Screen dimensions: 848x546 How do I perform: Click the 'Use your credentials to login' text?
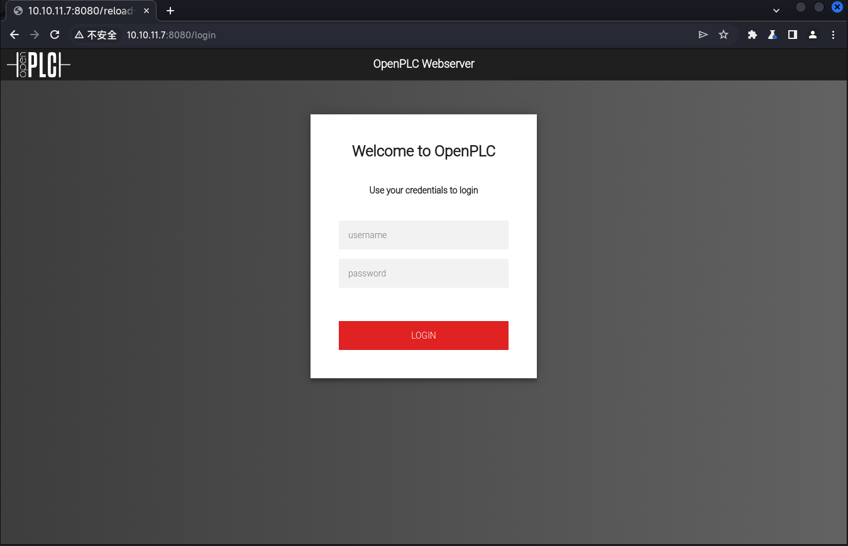pyautogui.click(x=424, y=190)
